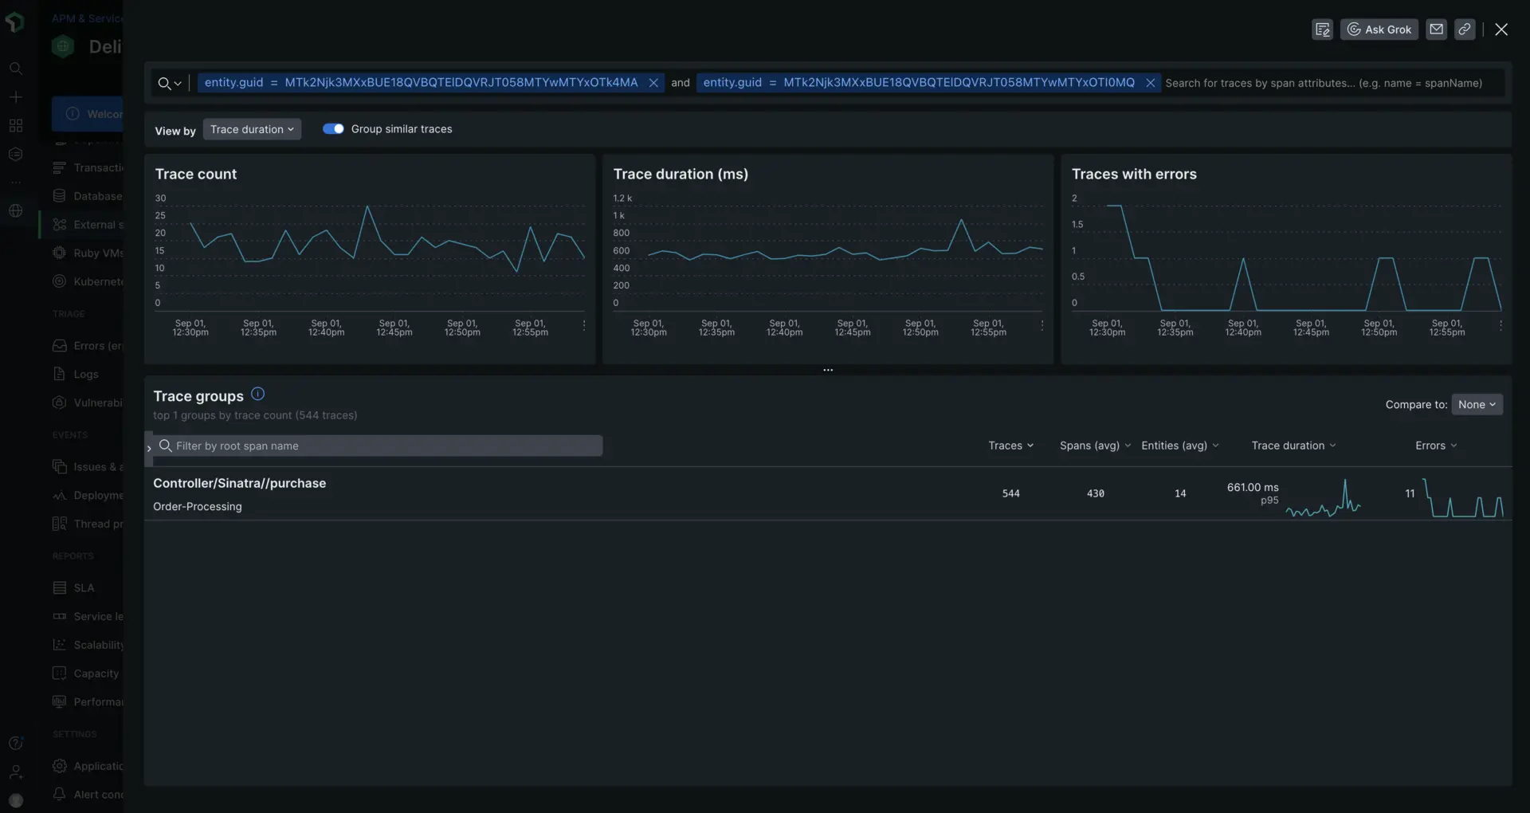Open Service levels menu item

point(87,617)
